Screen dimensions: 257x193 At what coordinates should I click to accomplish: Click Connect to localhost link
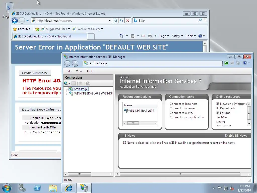(x=183, y=104)
